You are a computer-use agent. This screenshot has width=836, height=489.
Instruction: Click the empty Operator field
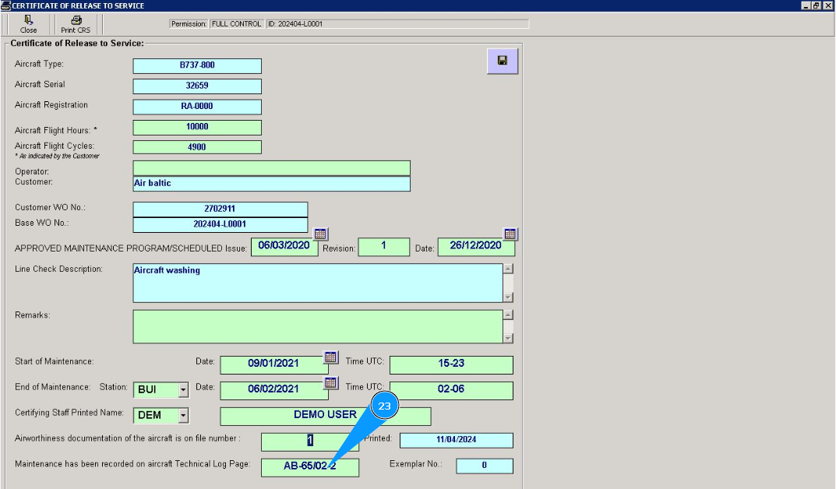(x=271, y=168)
